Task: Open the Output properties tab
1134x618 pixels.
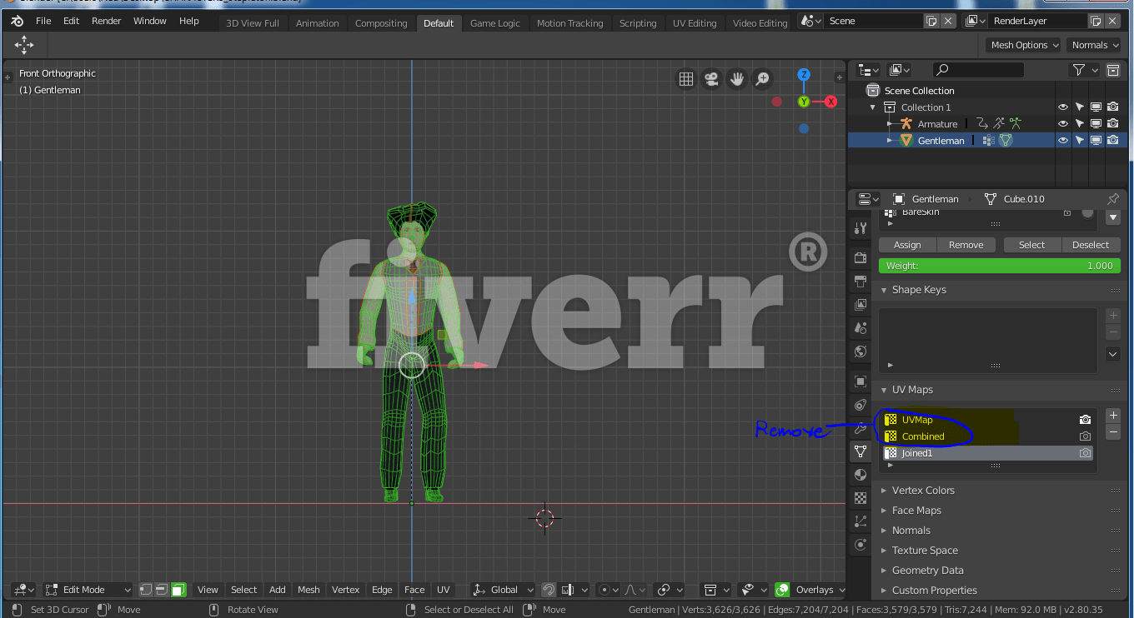Action: [x=861, y=282]
